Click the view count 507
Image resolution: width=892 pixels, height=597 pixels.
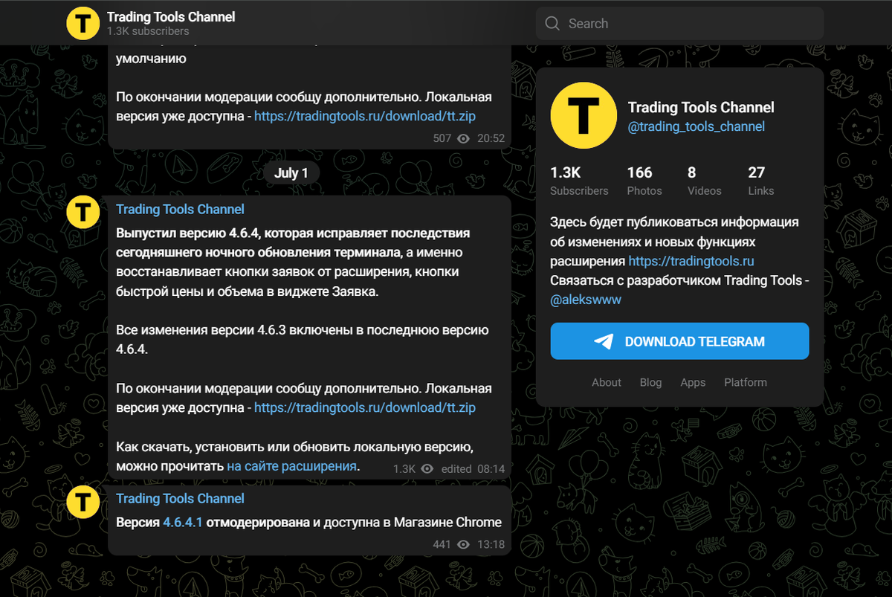[442, 138]
